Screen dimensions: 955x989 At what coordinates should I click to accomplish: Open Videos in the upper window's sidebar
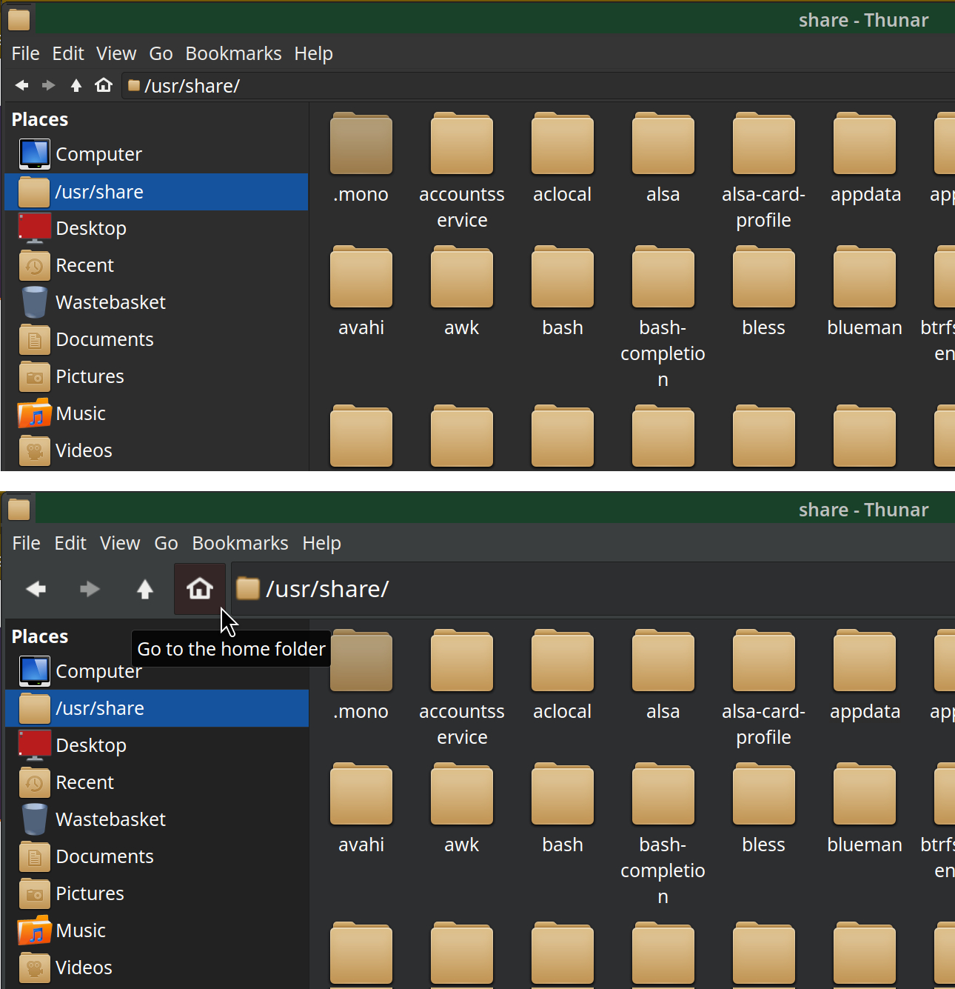[x=156, y=450]
